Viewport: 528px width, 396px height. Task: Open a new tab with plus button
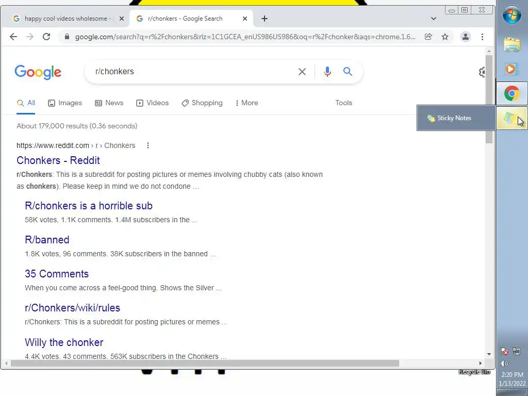pyautogui.click(x=265, y=19)
